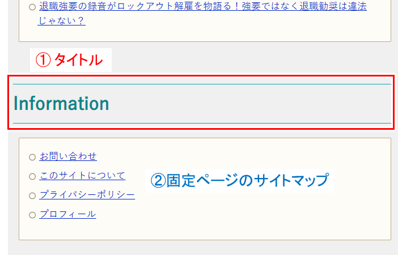Click the blue circled number ② marker
This screenshot has height=255, width=398.
point(158,181)
